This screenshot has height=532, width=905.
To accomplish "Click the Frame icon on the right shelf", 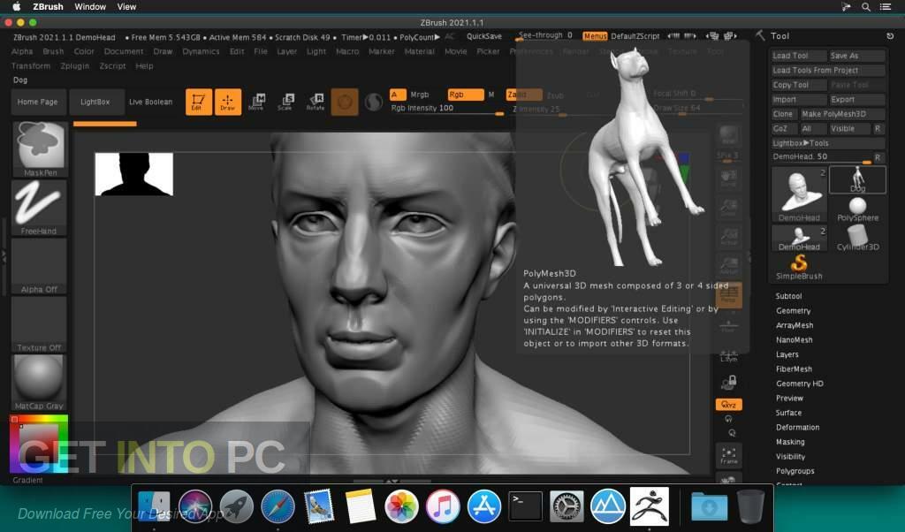I will (x=728, y=455).
